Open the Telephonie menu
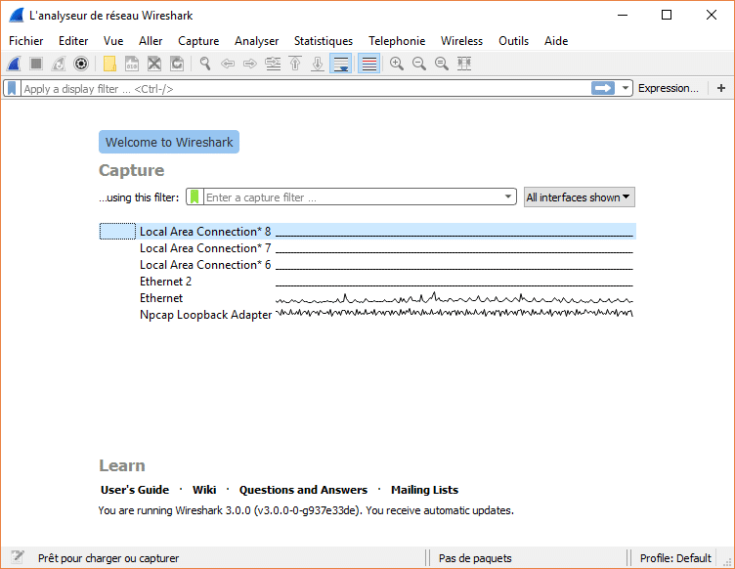 pyautogui.click(x=397, y=41)
